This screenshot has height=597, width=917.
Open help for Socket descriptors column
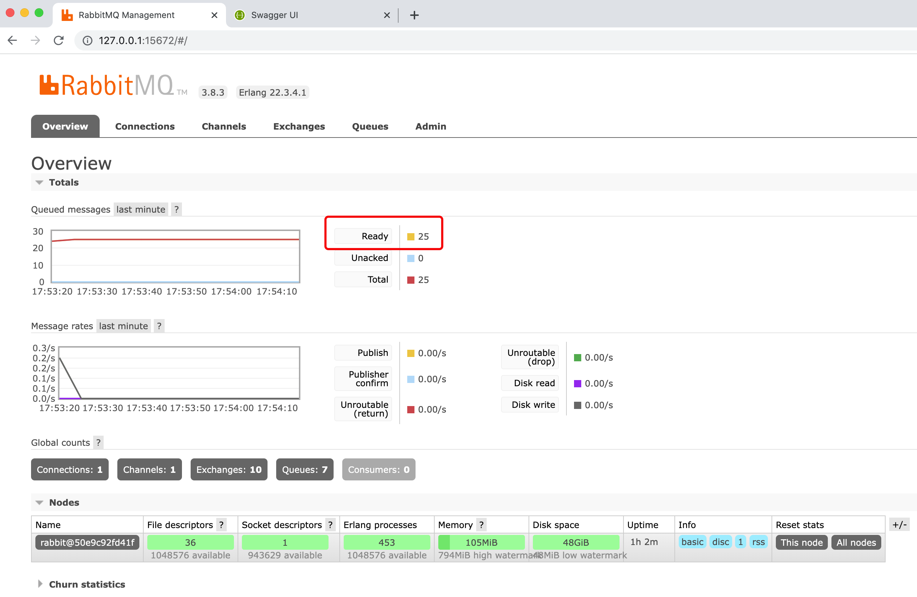(x=330, y=525)
